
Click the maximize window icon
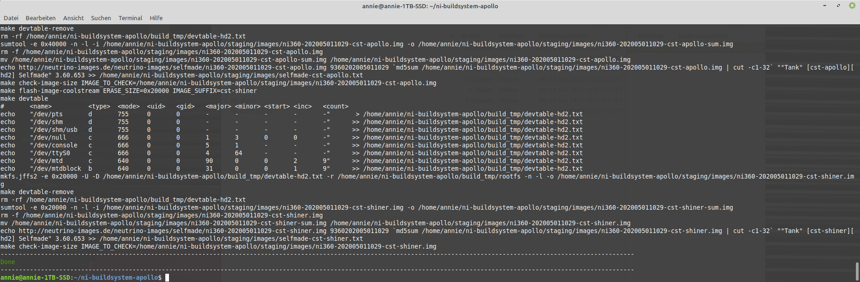coord(838,6)
